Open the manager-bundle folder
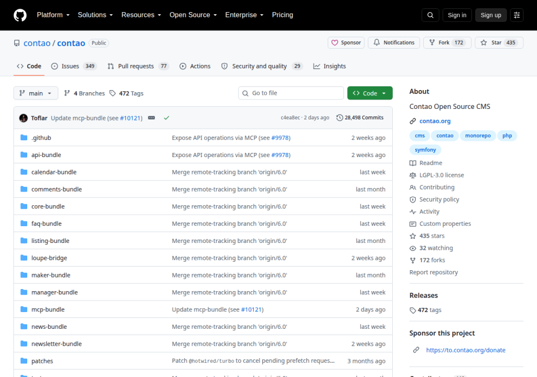537x377 pixels. [x=55, y=292]
